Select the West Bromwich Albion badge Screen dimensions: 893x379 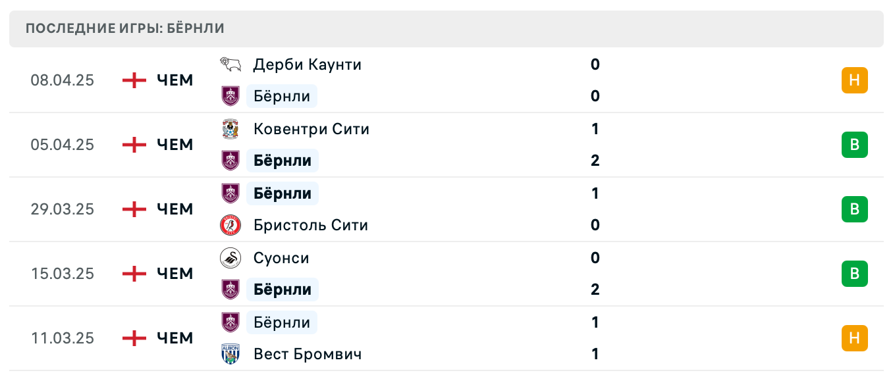pos(231,353)
